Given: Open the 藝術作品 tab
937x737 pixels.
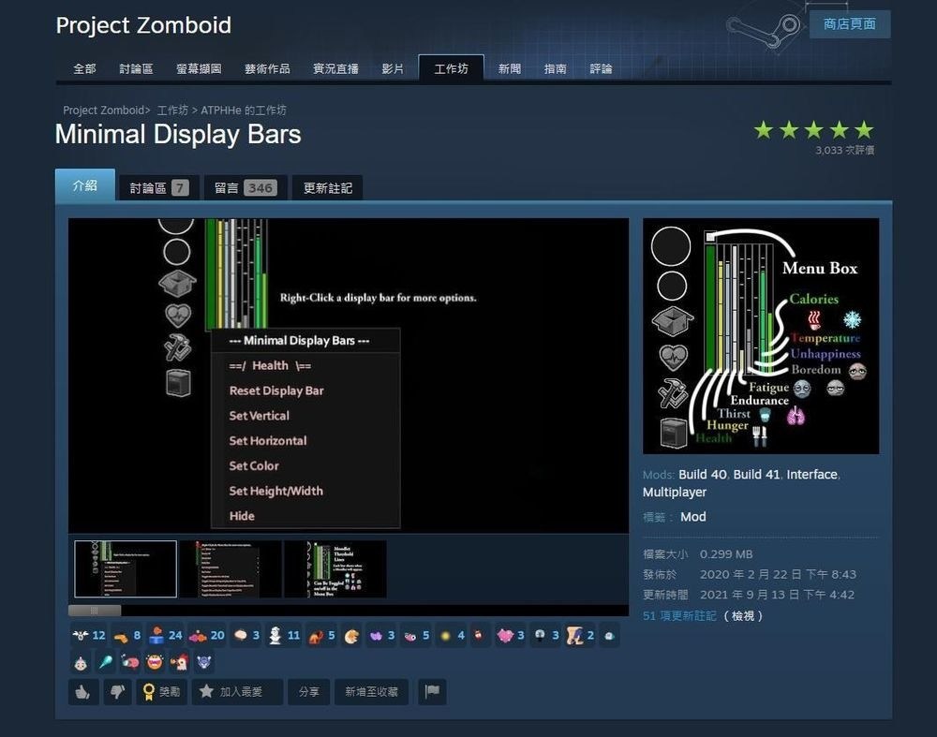Looking at the screenshot, I should (267, 68).
